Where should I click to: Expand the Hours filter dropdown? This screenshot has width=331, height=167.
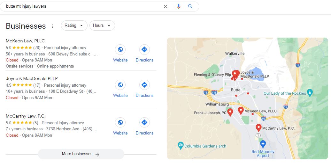point(102,25)
